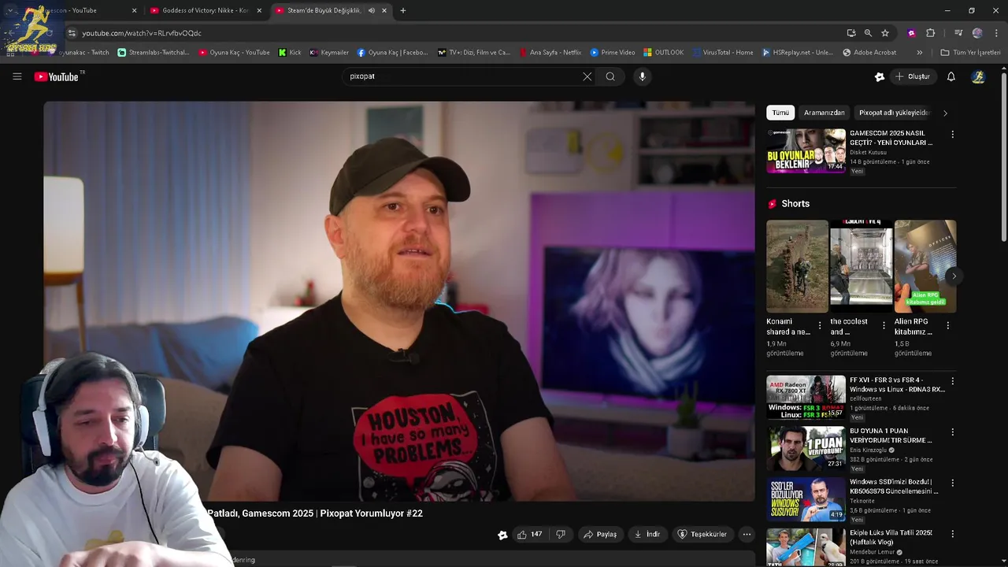Open options for BU OYUNA 1 PUAN video
Viewport: 1008px width, 567px height.
click(x=952, y=432)
